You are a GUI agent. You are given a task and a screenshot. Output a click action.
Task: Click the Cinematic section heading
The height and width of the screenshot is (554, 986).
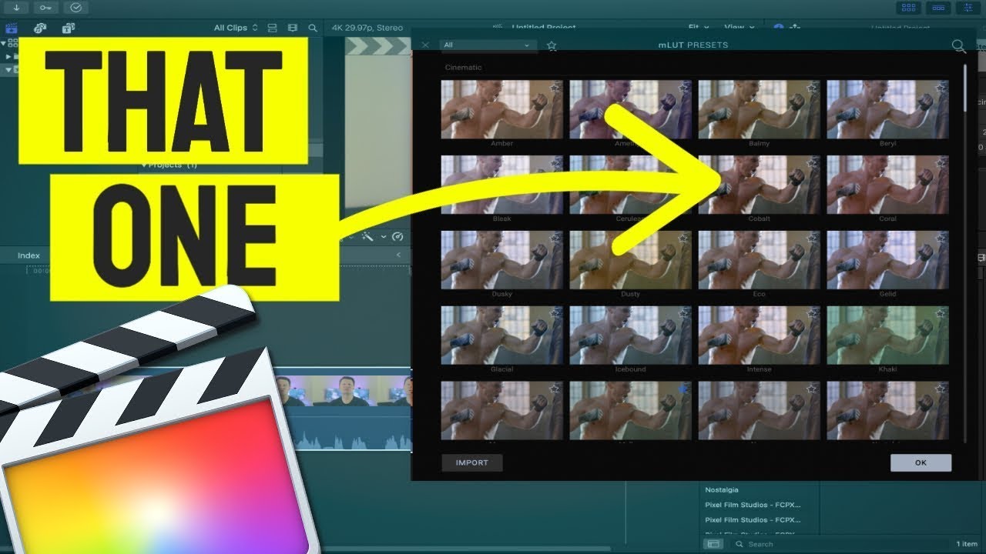tap(463, 68)
